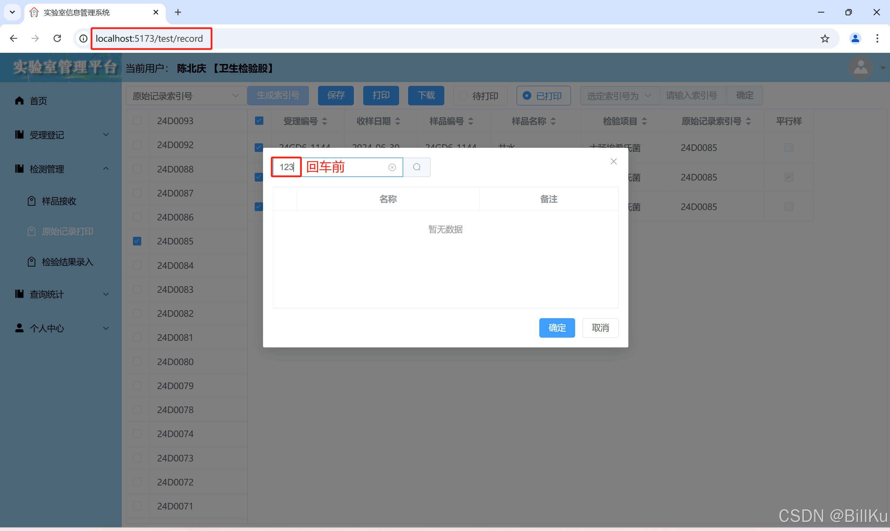
Task: Reload the page
Action: [57, 38]
